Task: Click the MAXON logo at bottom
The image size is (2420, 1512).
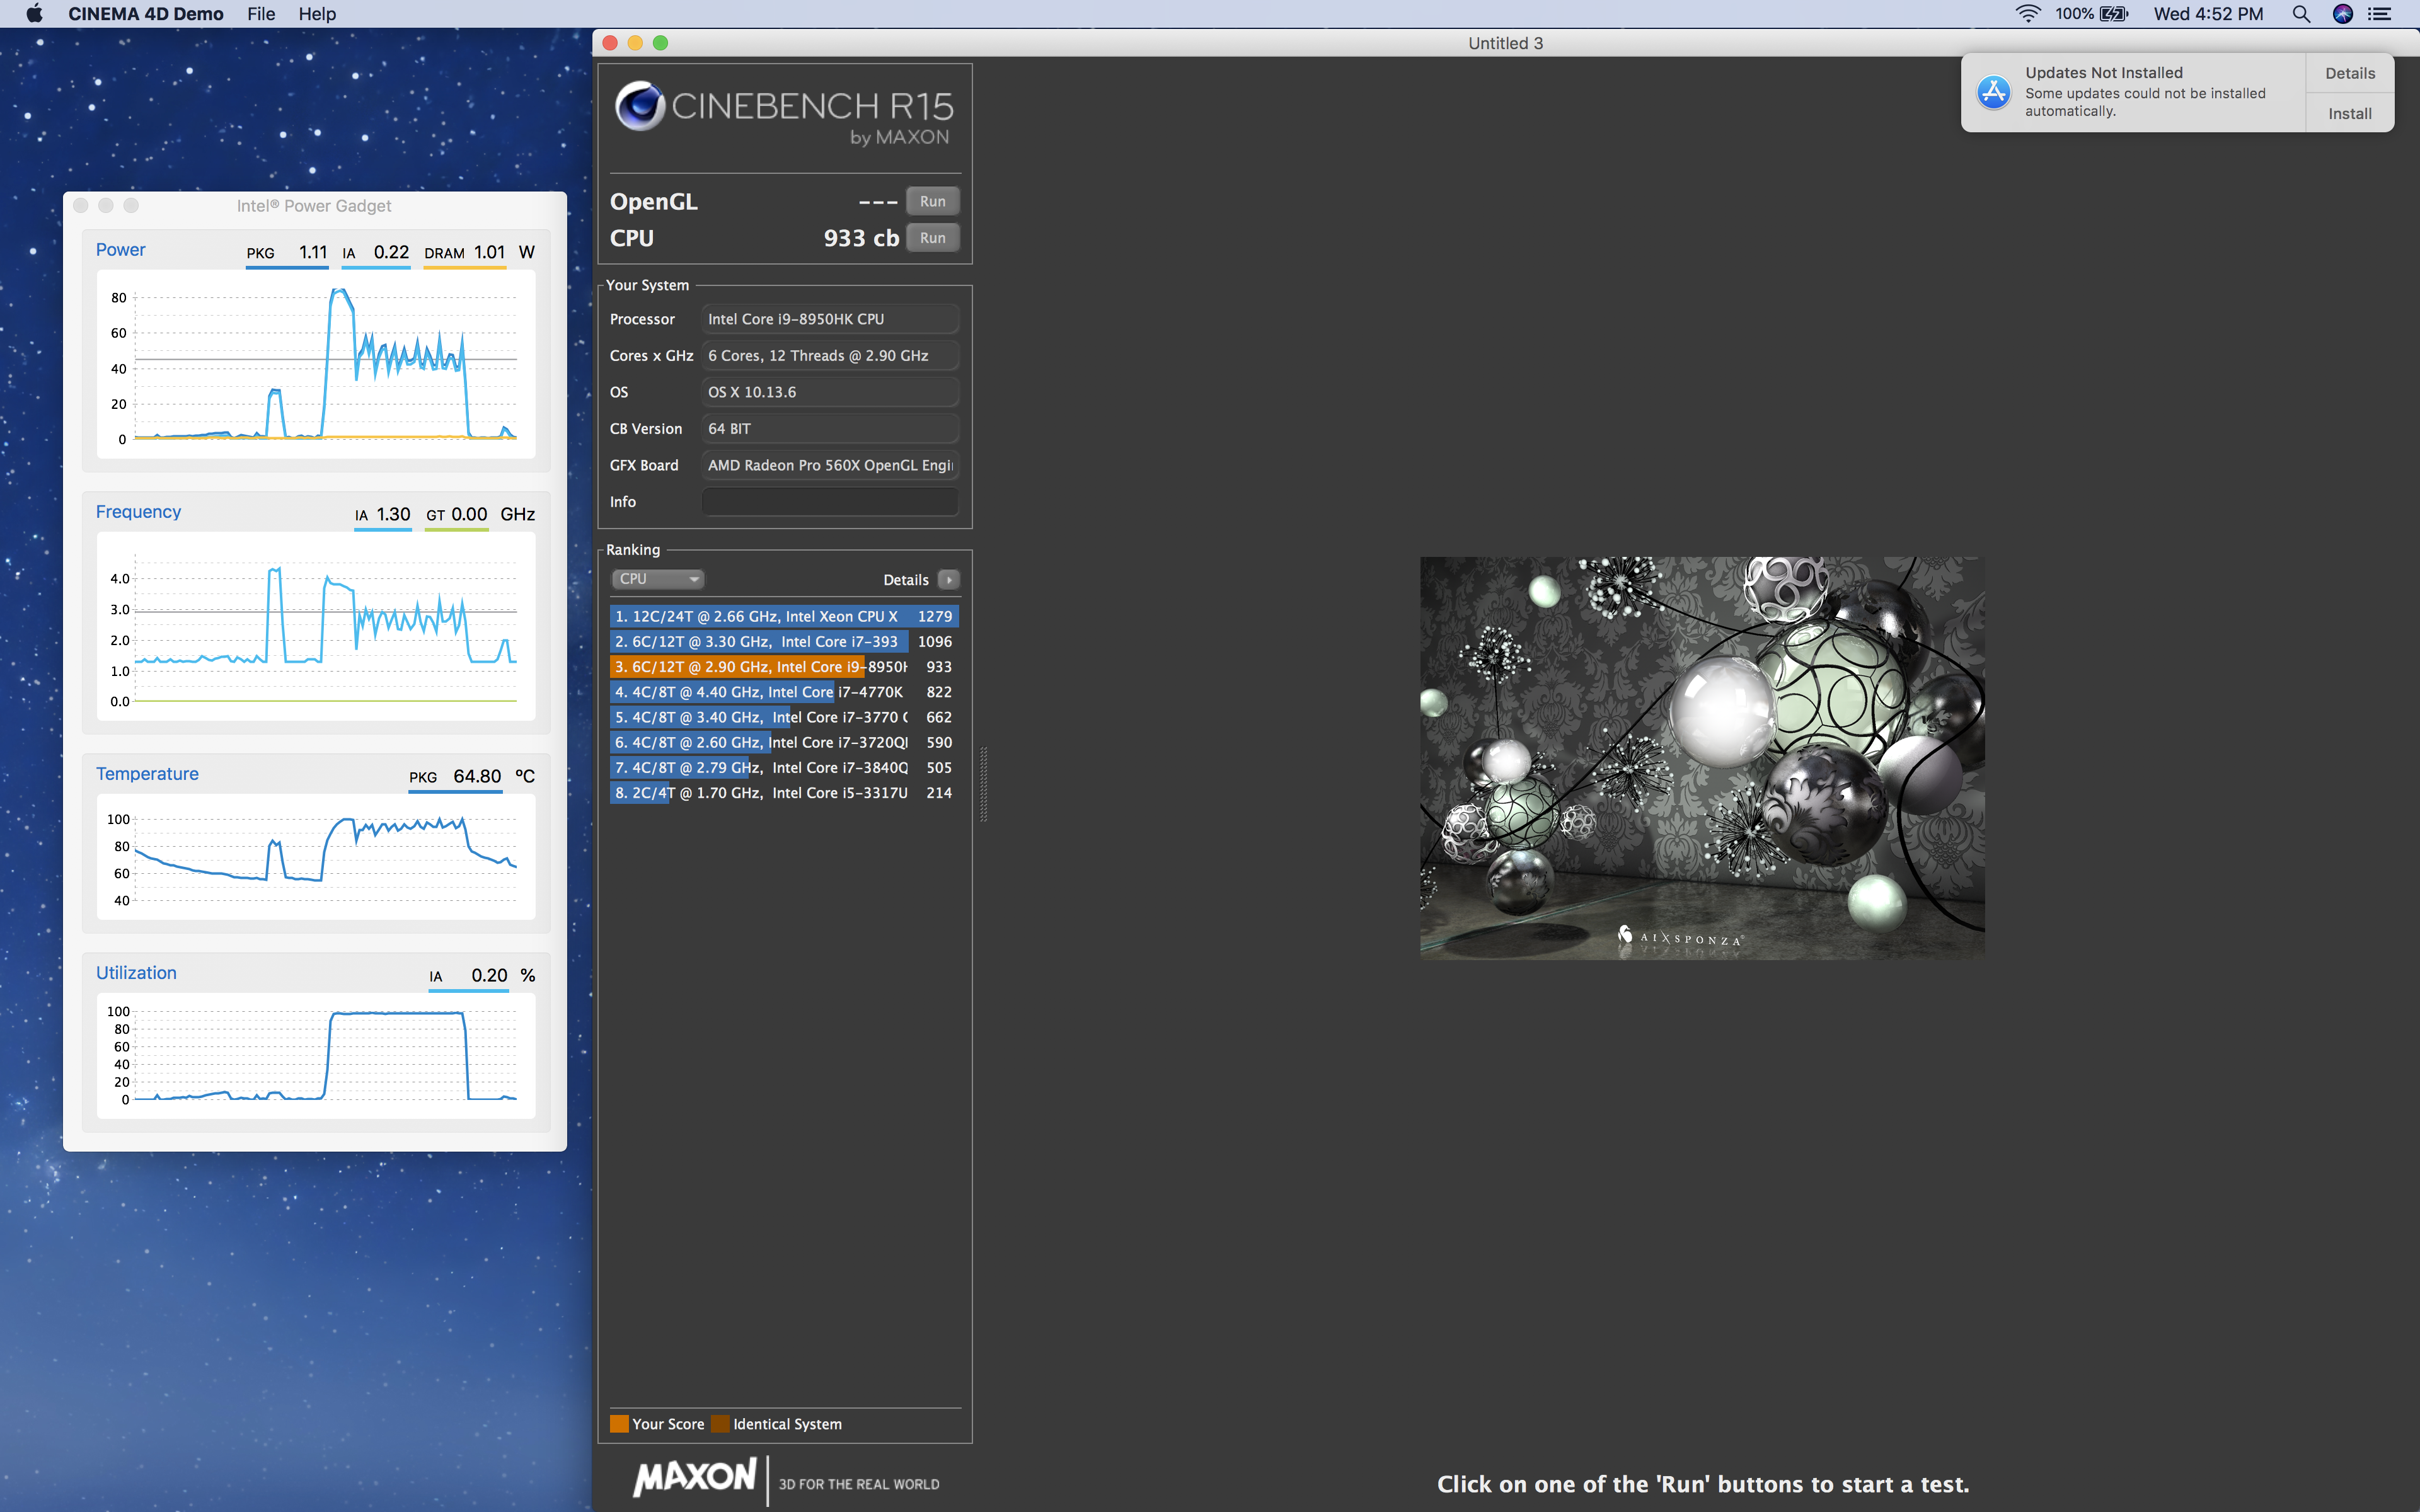Action: (695, 1477)
